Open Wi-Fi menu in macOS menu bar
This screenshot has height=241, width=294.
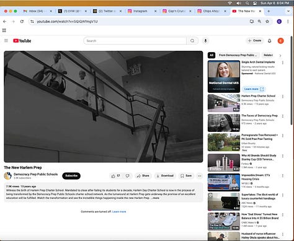tap(229, 3)
